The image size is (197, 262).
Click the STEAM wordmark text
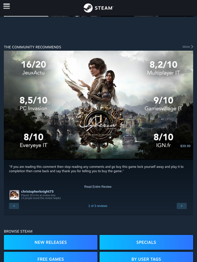[x=104, y=8]
